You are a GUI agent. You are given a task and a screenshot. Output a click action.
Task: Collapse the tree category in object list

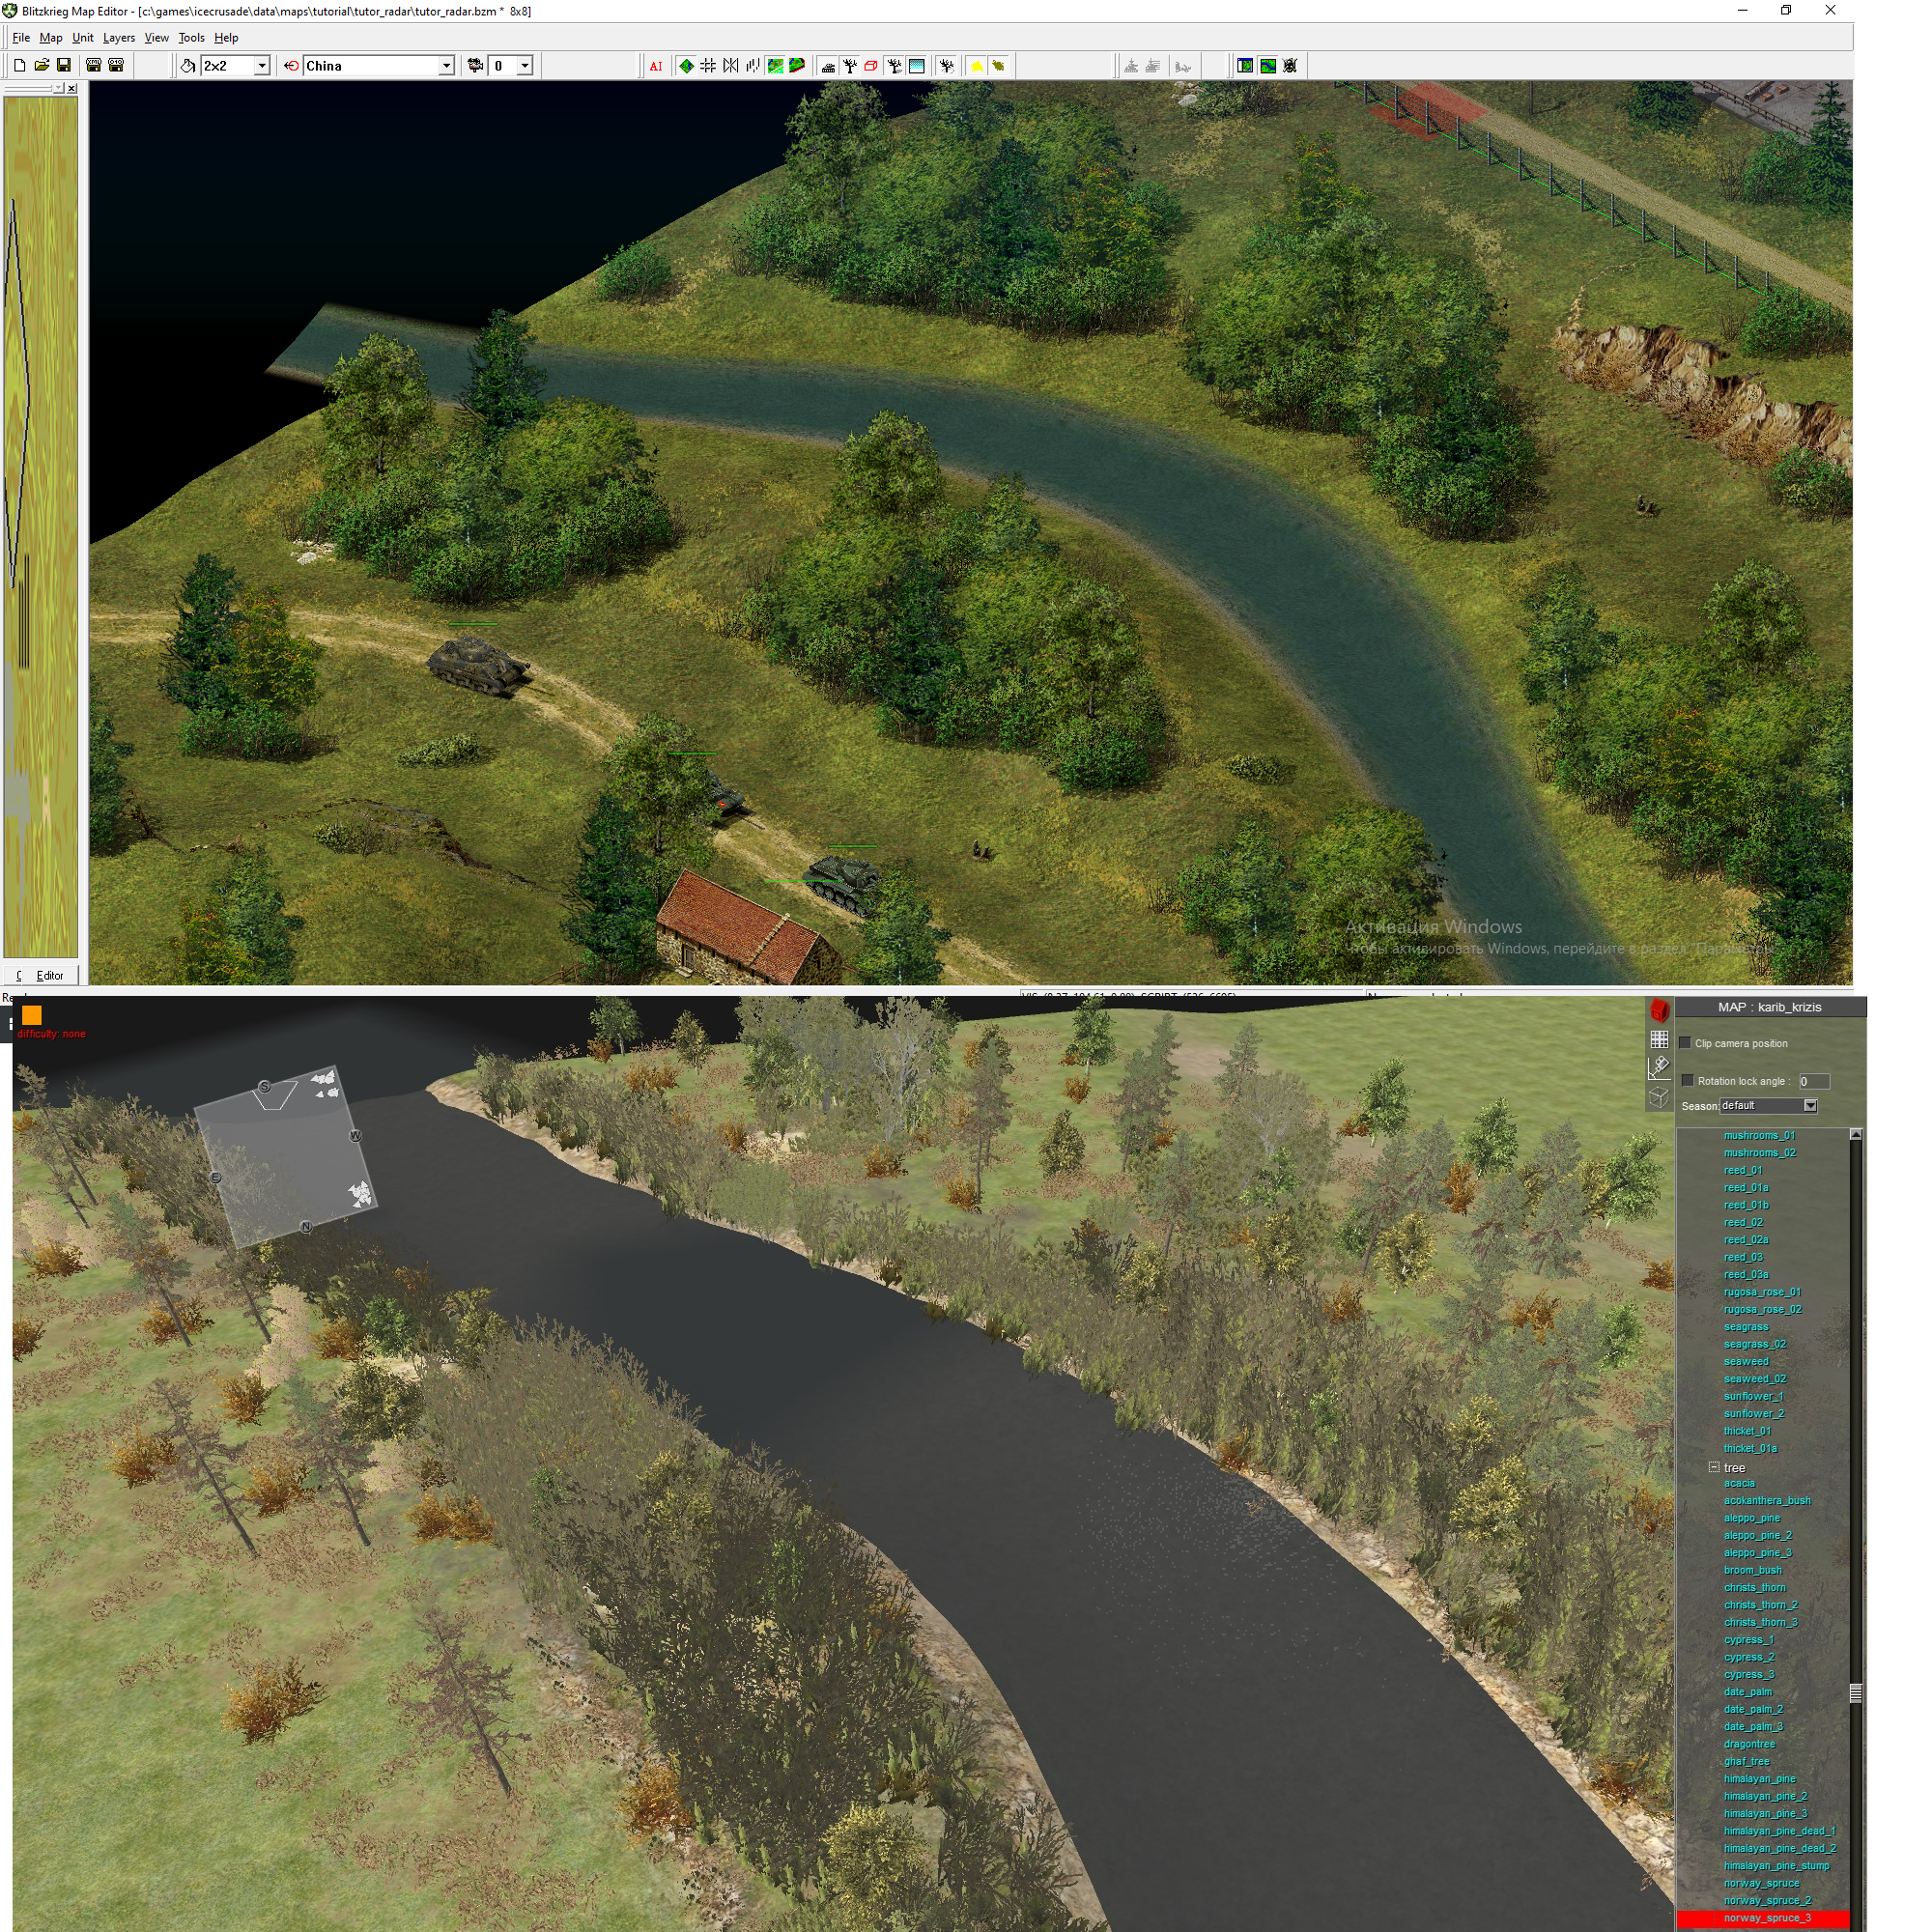tap(1714, 1467)
